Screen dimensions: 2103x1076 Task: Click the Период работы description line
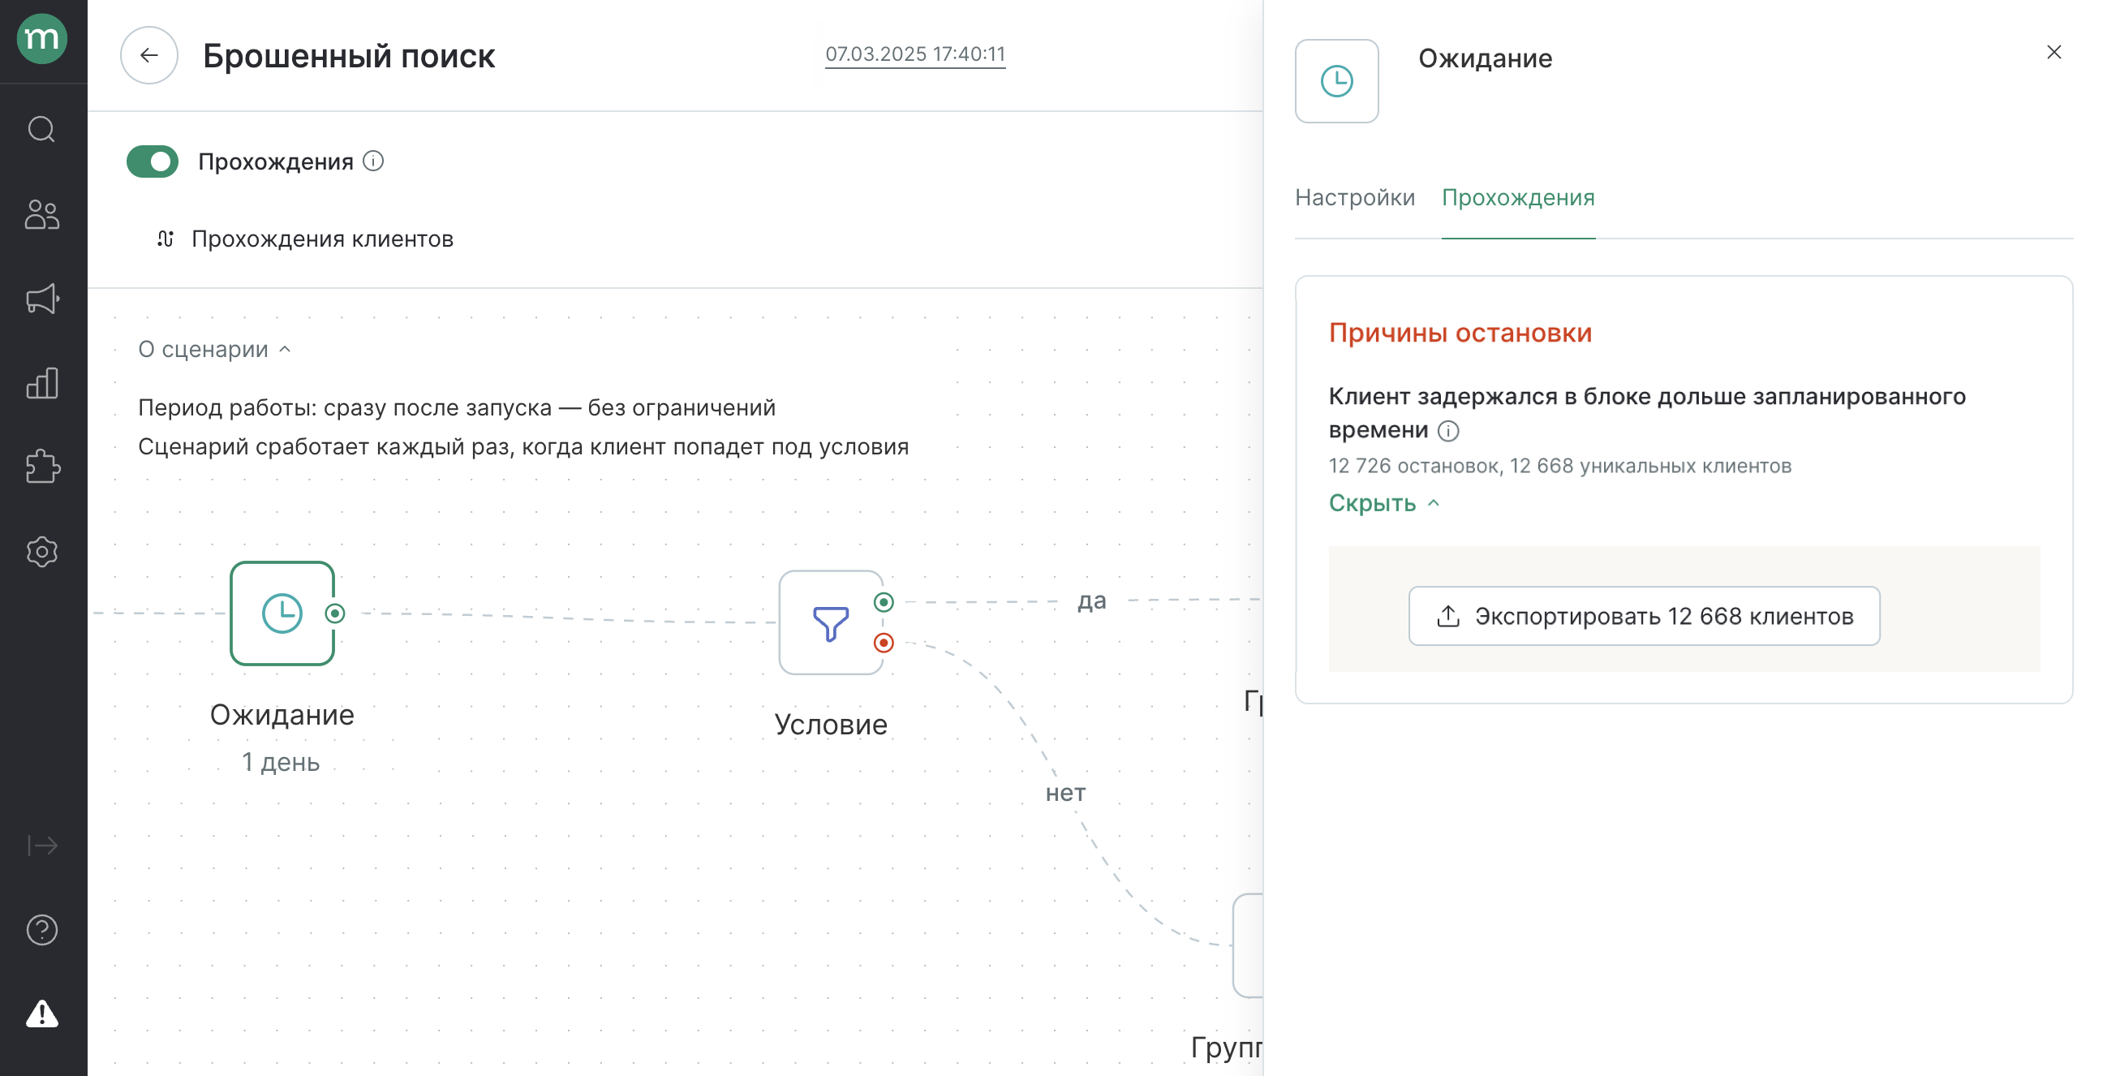click(x=457, y=407)
